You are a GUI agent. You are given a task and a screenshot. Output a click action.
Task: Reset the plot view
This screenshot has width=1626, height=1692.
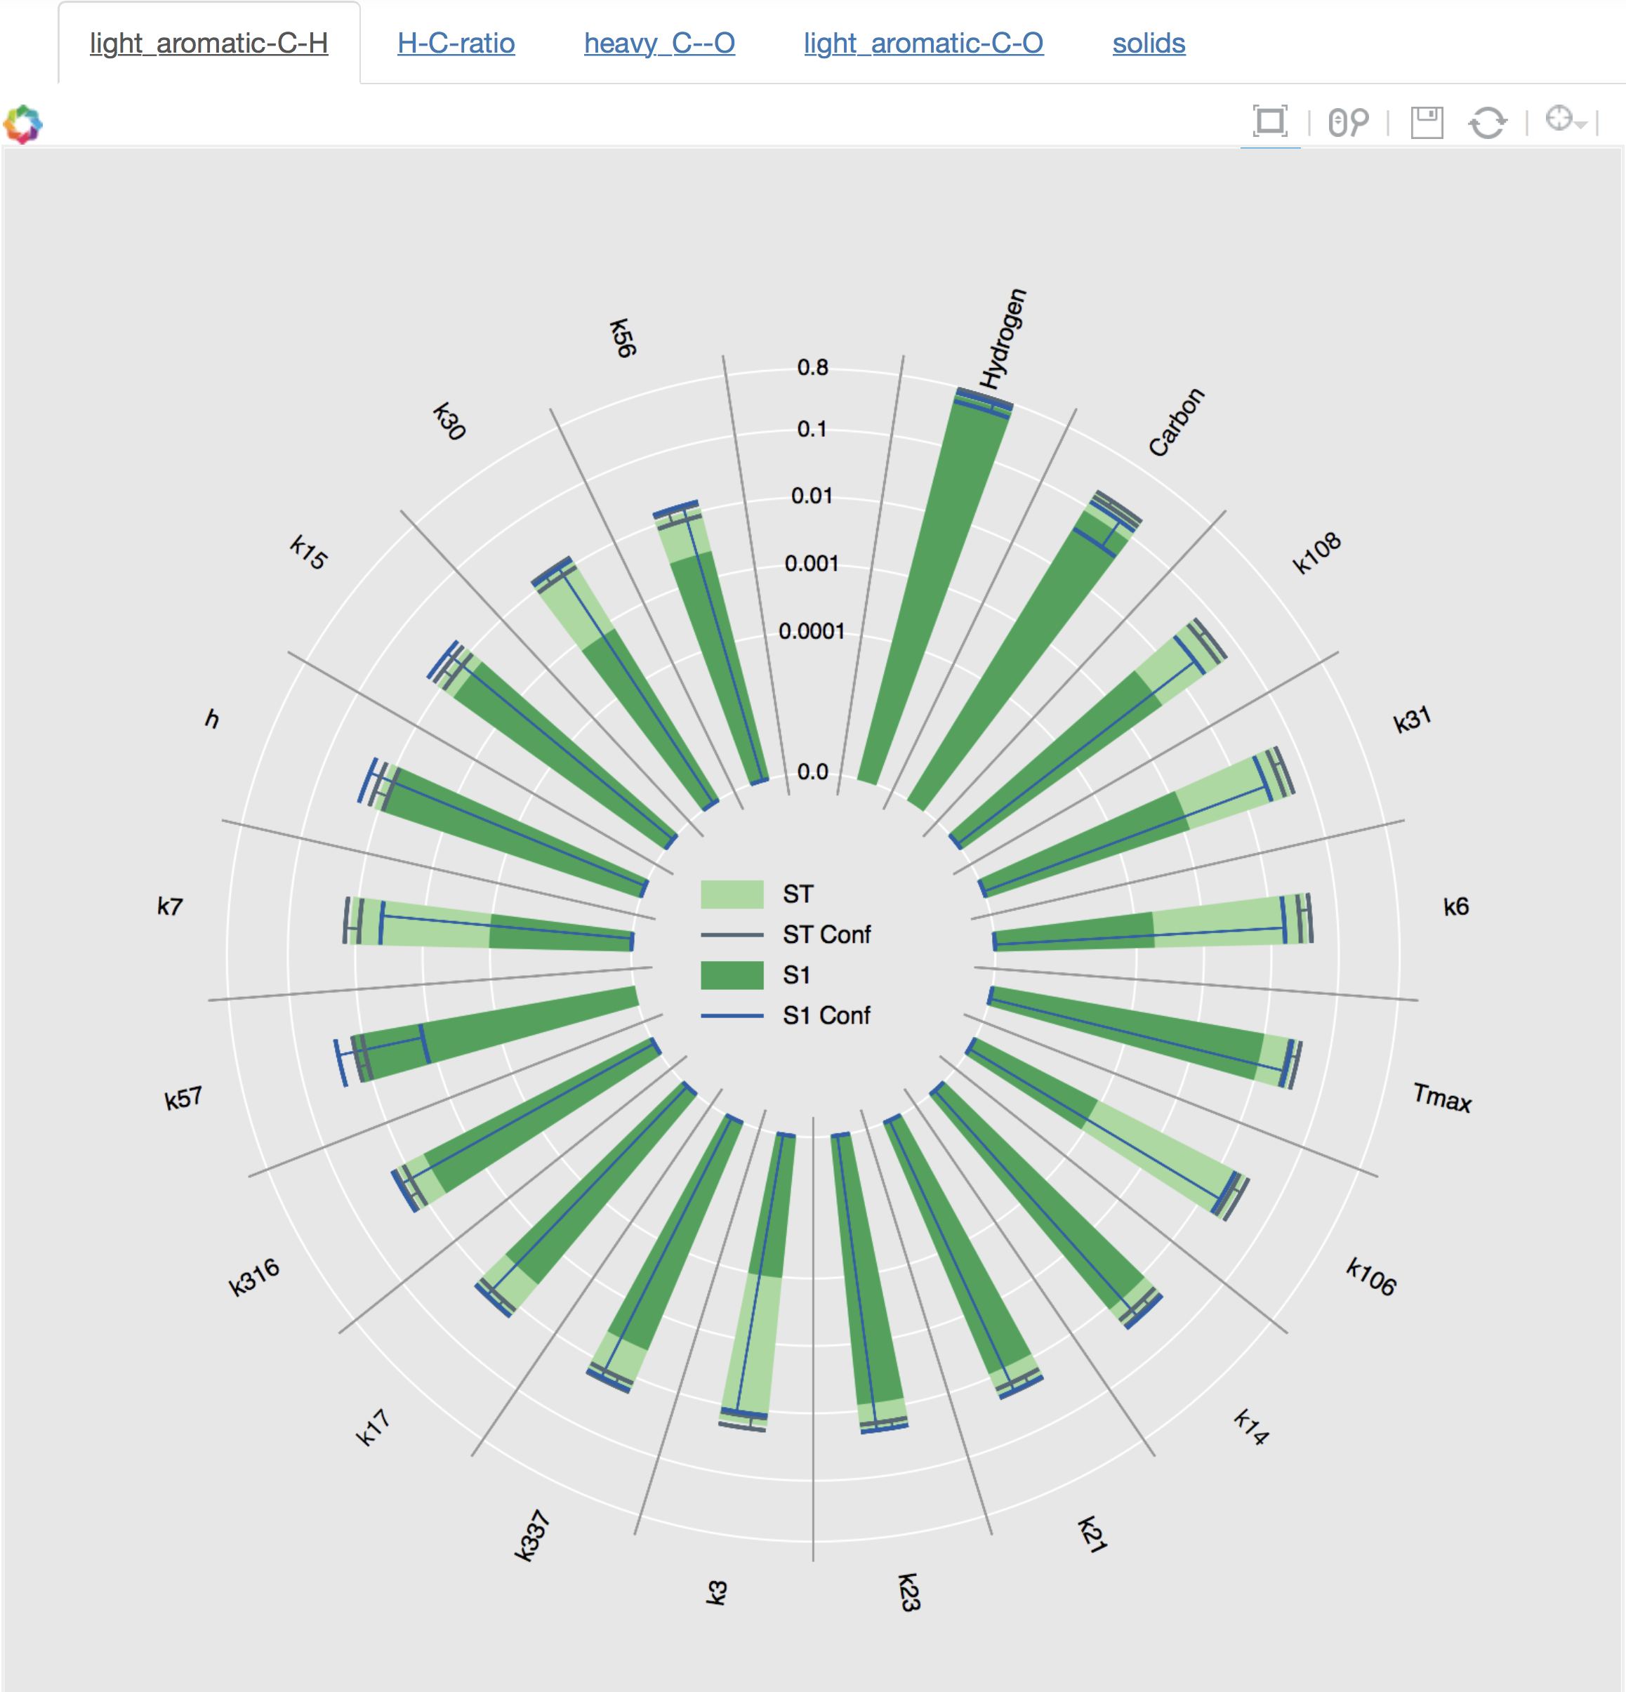(1487, 121)
